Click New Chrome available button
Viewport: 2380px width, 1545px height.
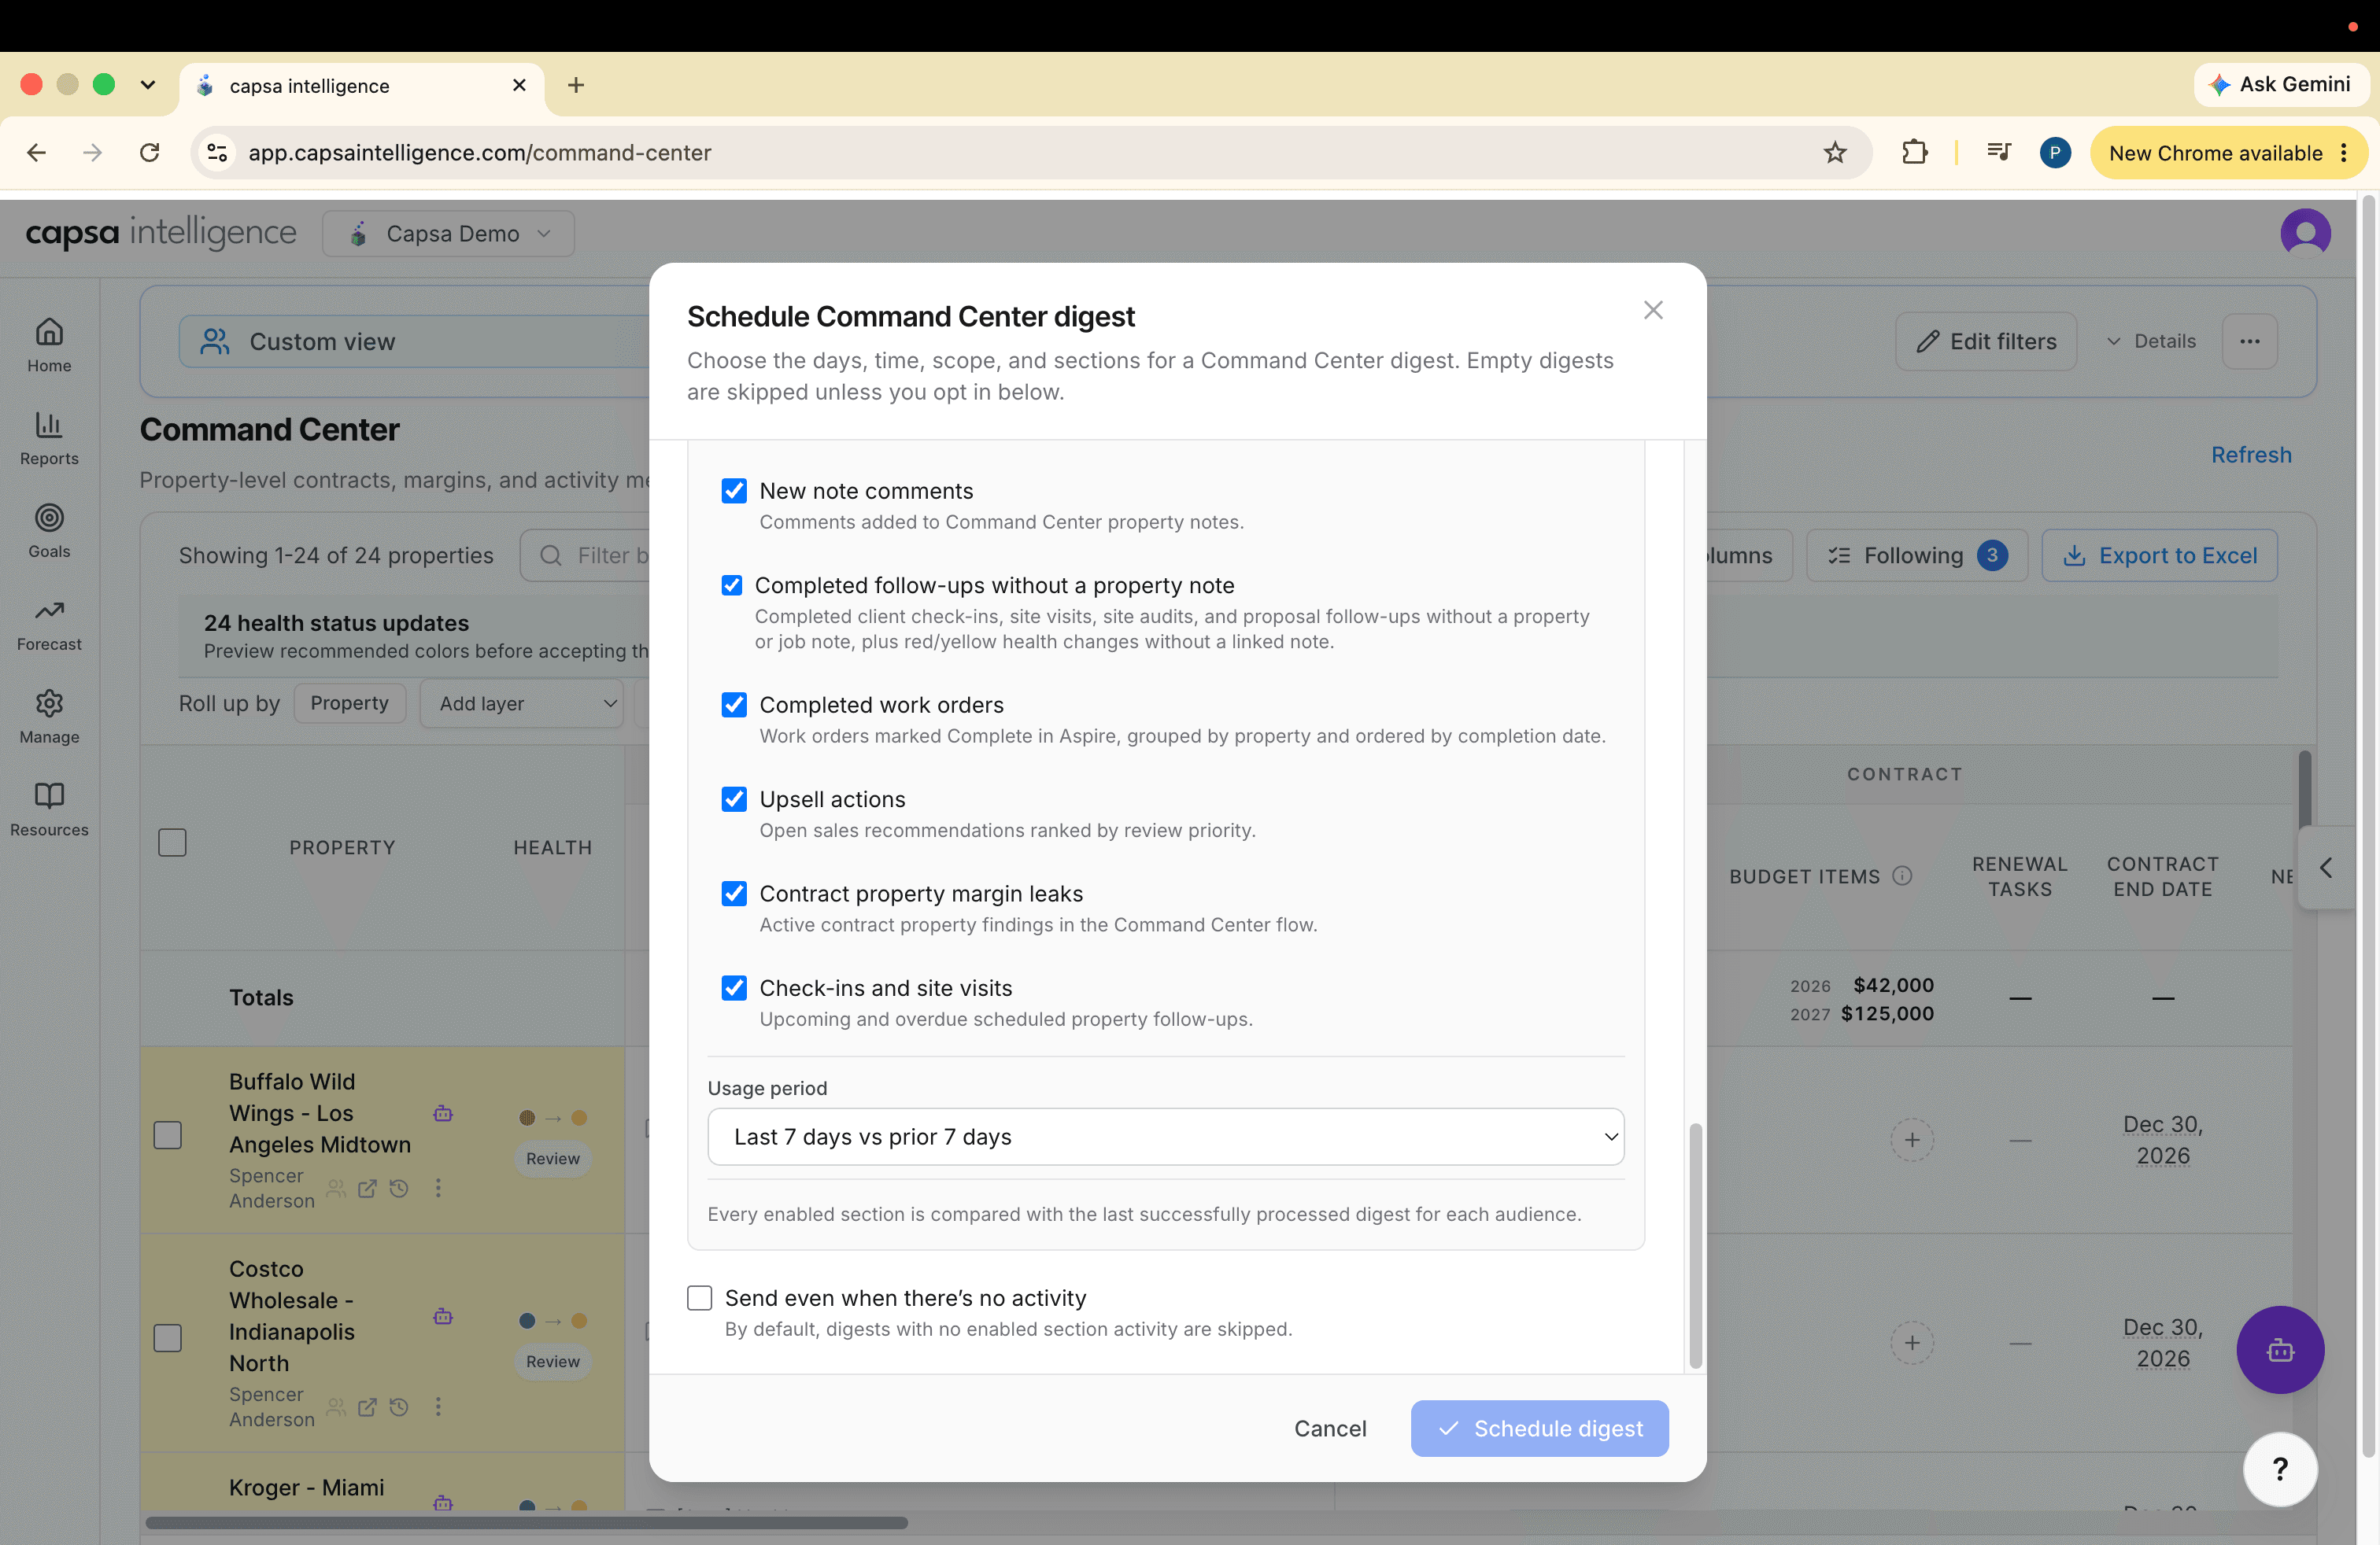[2228, 153]
